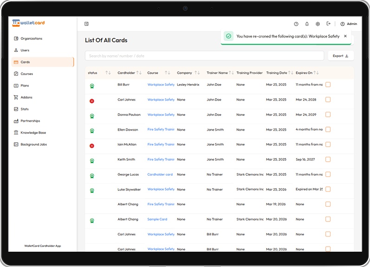Viewport: 370px width, 267px height.
Task: Collapse the sidebar with the panel icon
Action: click(x=87, y=24)
